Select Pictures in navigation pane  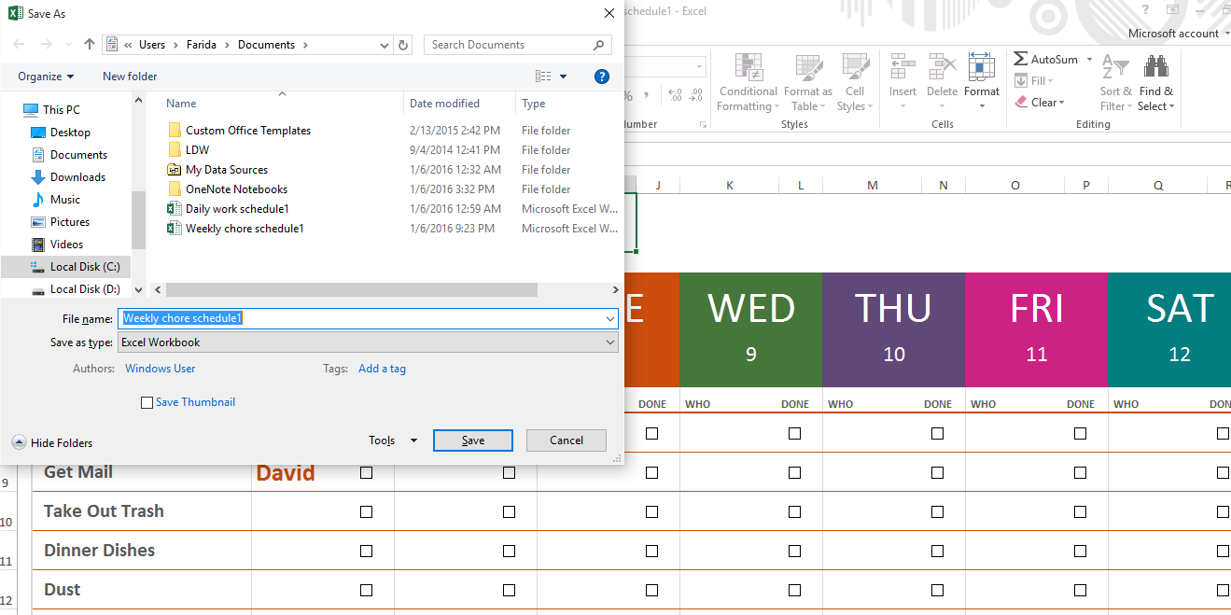[70, 222]
